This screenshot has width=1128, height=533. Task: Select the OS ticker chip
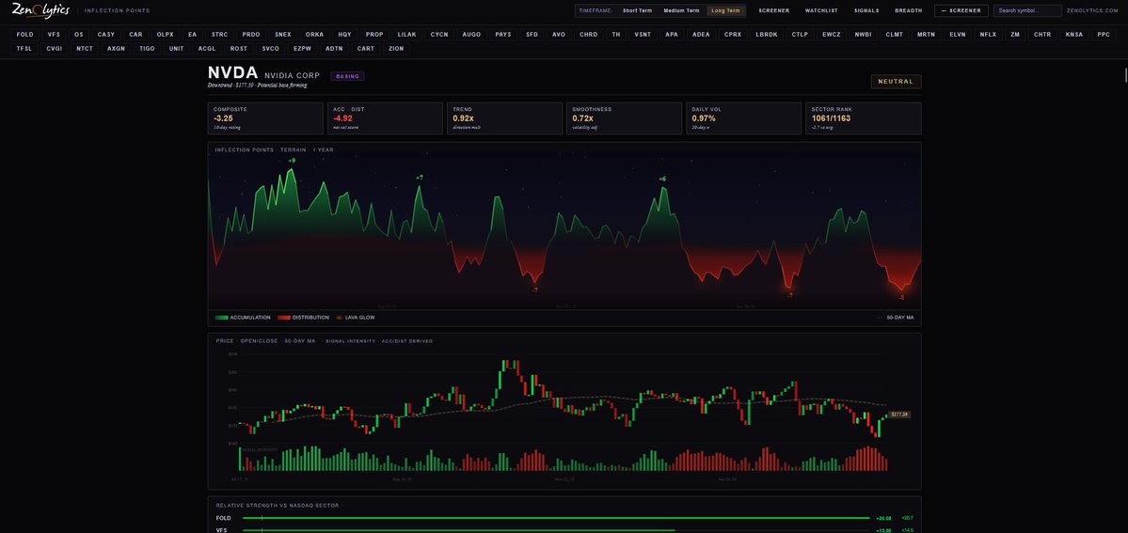[79, 35]
